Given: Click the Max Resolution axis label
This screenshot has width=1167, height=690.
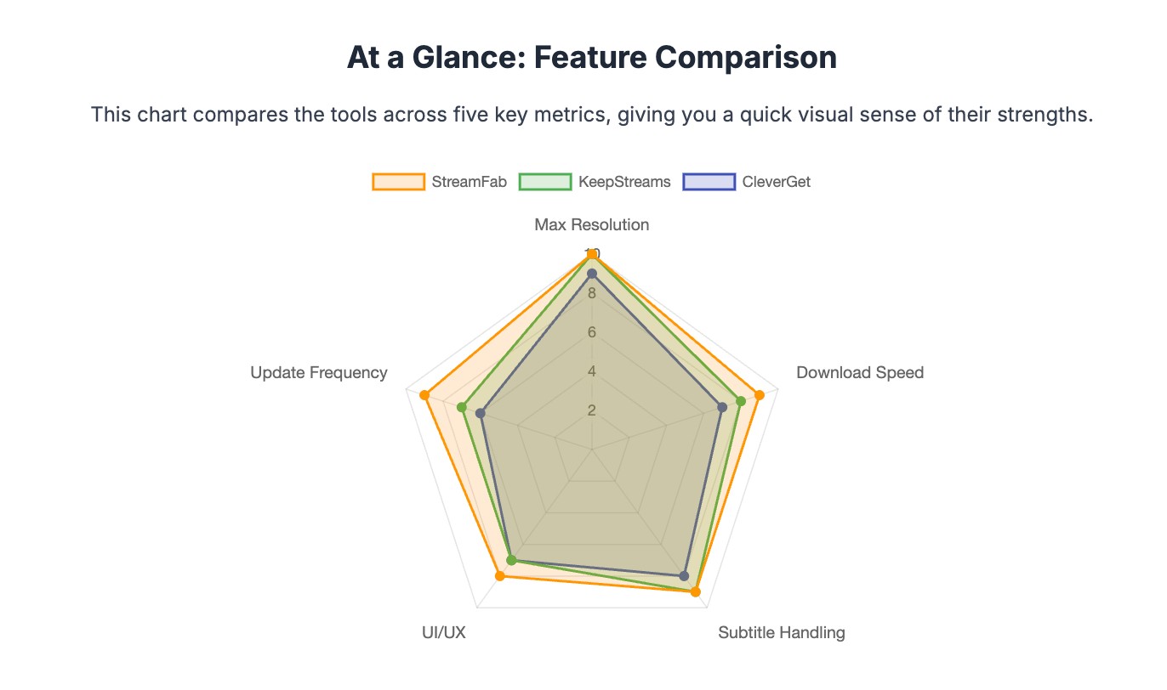Looking at the screenshot, I should click(x=592, y=225).
